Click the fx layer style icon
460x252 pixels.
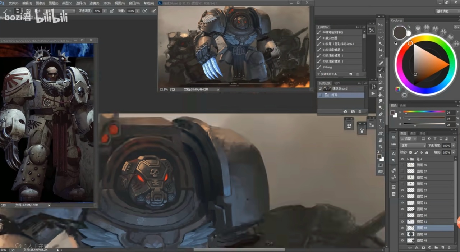pos(417,248)
